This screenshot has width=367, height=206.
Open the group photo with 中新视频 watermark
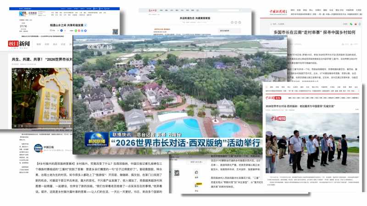(312, 143)
